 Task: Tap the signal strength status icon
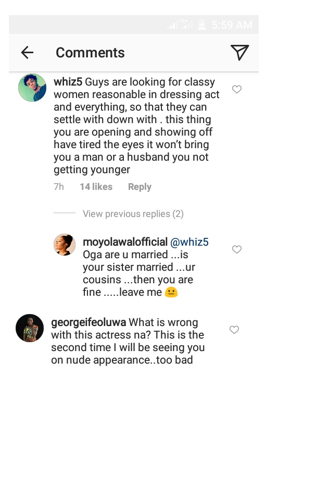(172, 25)
